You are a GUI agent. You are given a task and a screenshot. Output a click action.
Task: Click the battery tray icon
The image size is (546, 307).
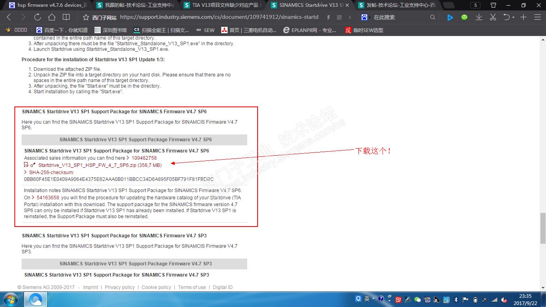click(475, 299)
